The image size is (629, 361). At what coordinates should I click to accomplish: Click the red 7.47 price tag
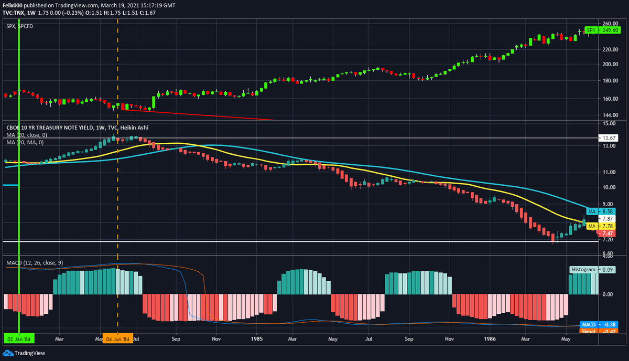608,233
